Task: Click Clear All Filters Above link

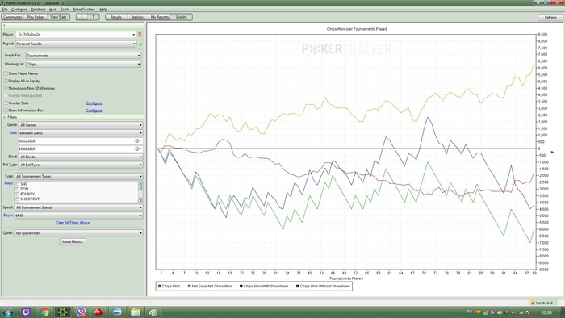Action: pyautogui.click(x=73, y=223)
